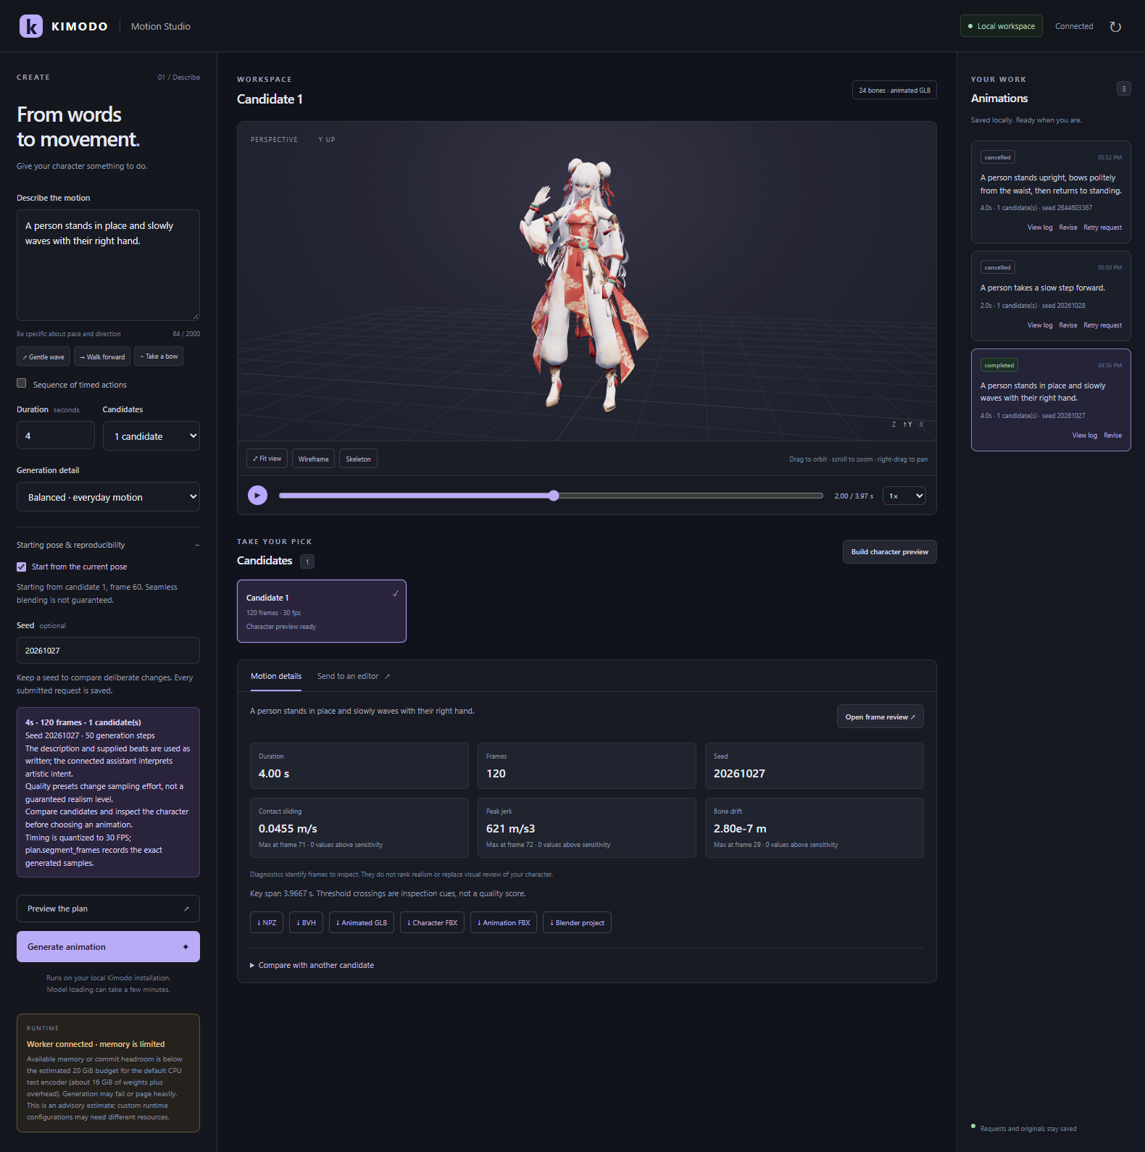Download BVH file

[306, 922]
